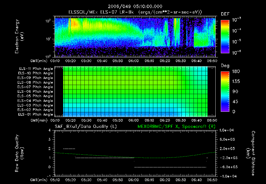266x184 pixels.
Task: Click the data quality line segment at level 2
Action: point(69,149)
